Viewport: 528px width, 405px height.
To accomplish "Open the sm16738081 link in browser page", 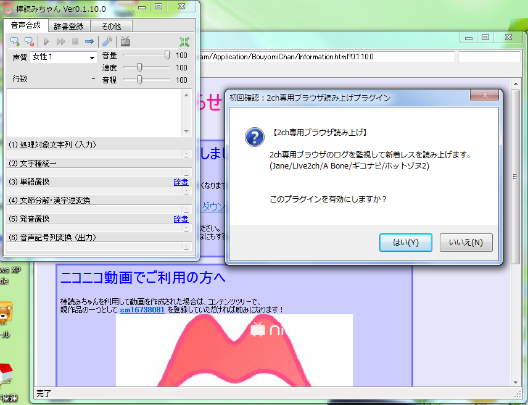I will point(142,310).
